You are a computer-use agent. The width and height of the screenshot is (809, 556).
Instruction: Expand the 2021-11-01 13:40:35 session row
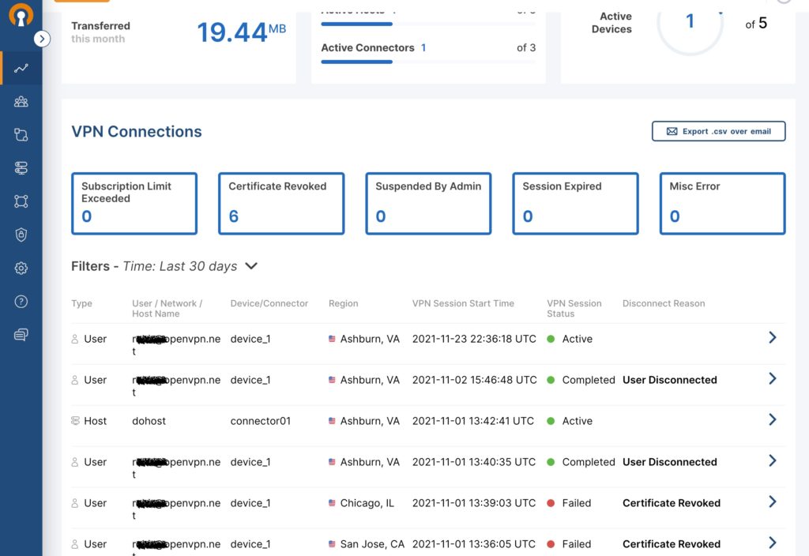click(773, 460)
